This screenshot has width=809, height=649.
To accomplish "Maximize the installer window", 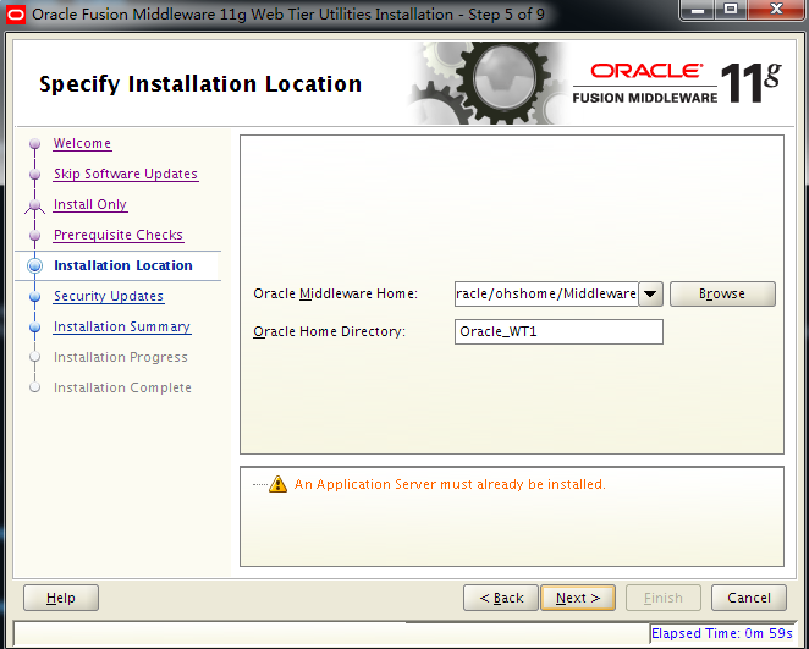I will (x=731, y=10).
